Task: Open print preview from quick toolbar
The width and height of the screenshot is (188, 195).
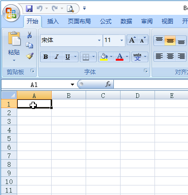Action: click(x=70, y=9)
